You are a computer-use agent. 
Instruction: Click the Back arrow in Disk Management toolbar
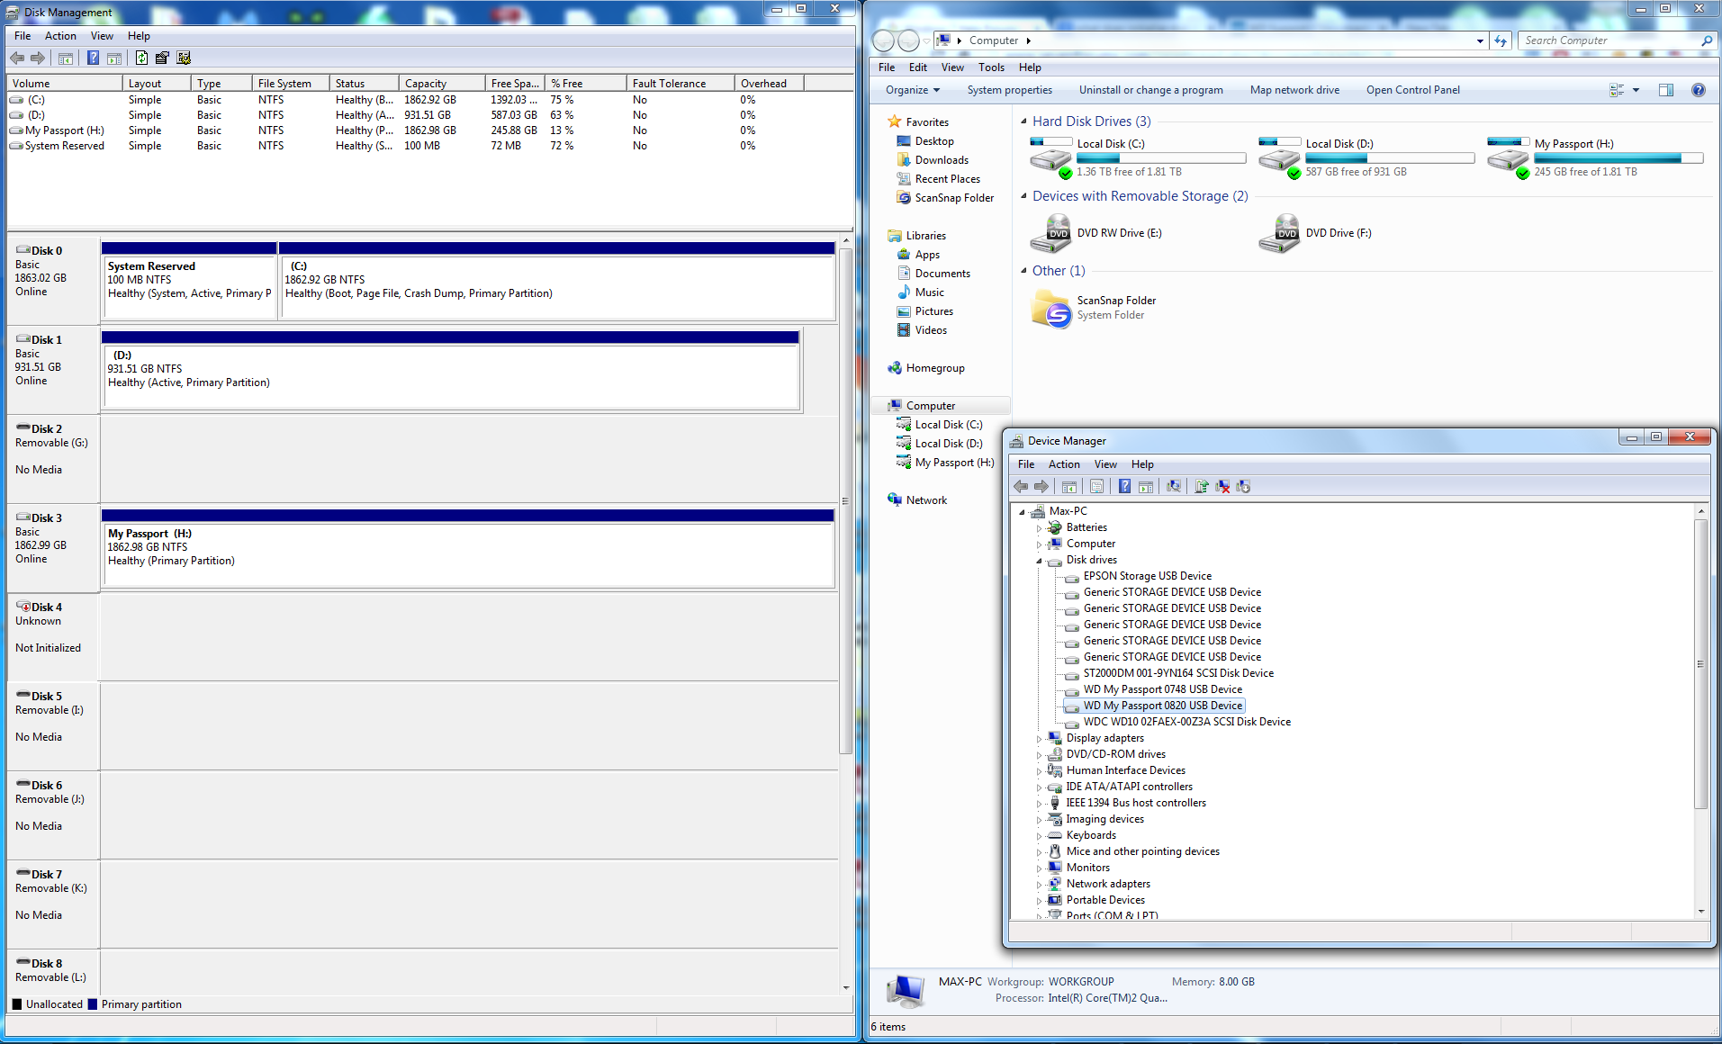[x=17, y=58]
